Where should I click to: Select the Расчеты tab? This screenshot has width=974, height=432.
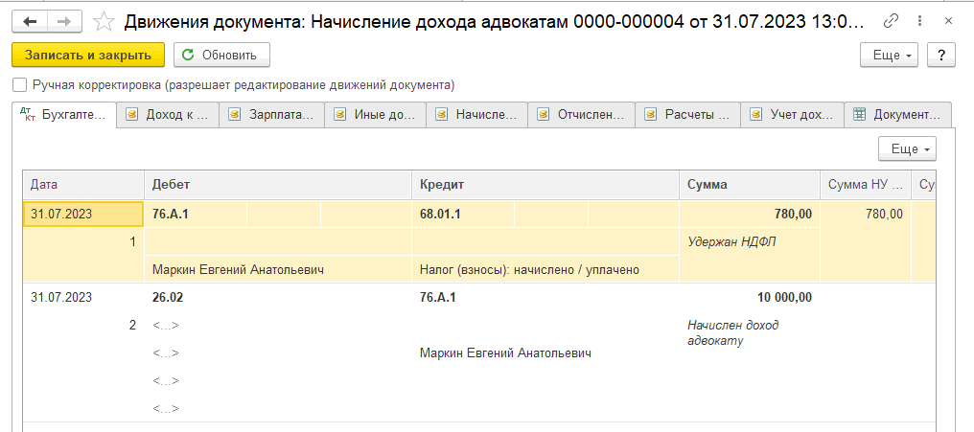tap(687, 115)
